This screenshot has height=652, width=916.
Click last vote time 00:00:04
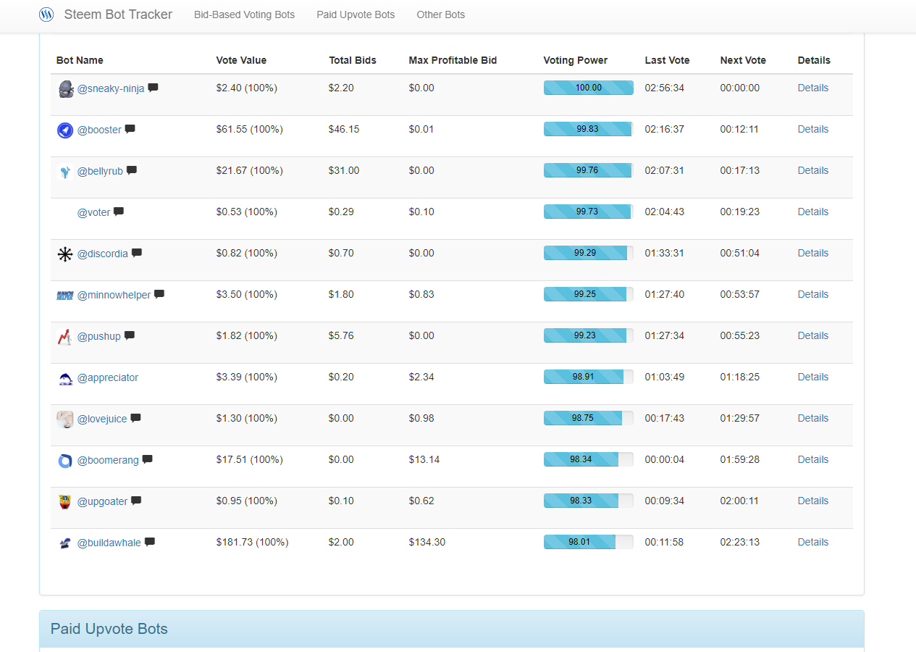click(x=664, y=459)
